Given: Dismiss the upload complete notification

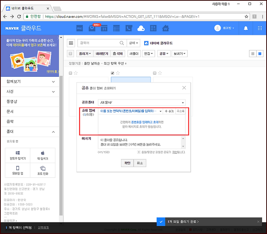Looking at the screenshot, I should pos(258,221).
